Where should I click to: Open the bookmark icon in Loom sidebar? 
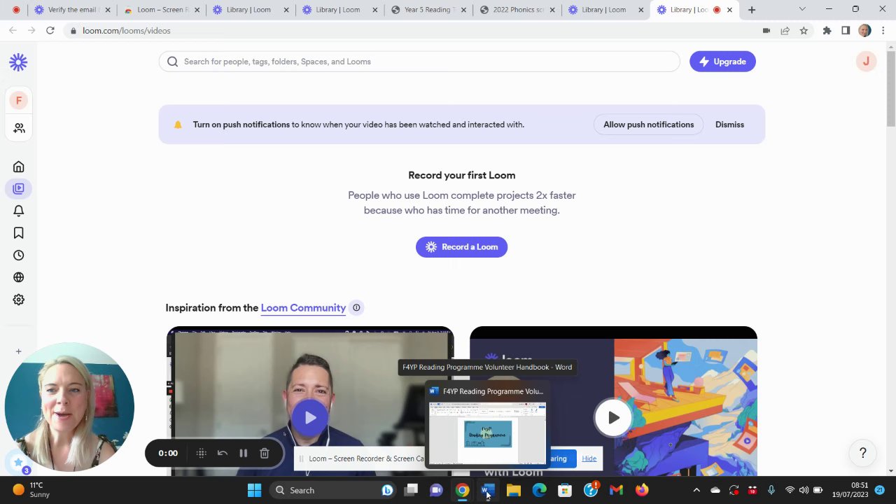(x=19, y=233)
